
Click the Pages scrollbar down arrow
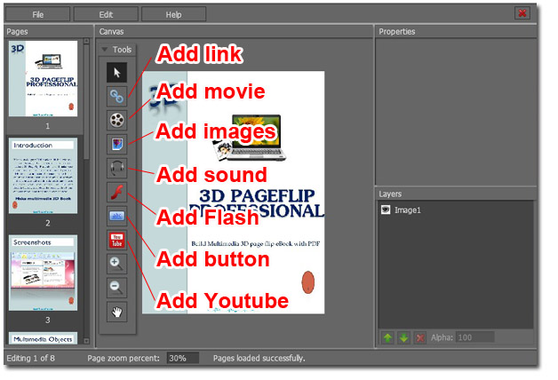click(86, 341)
